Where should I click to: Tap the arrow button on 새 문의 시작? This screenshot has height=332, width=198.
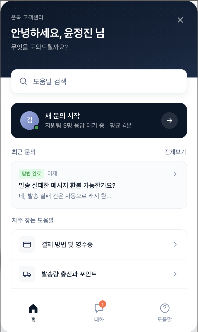coord(169,121)
